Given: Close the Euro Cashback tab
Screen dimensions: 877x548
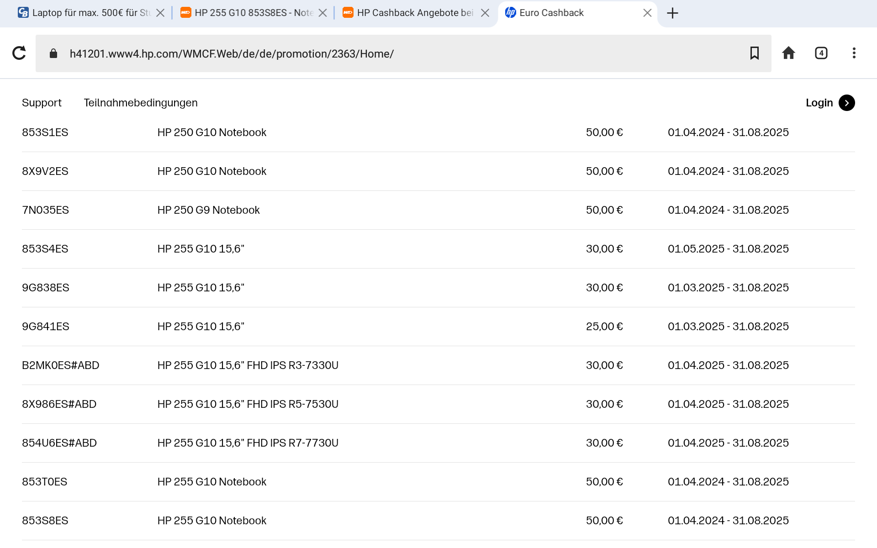Looking at the screenshot, I should pos(647,13).
